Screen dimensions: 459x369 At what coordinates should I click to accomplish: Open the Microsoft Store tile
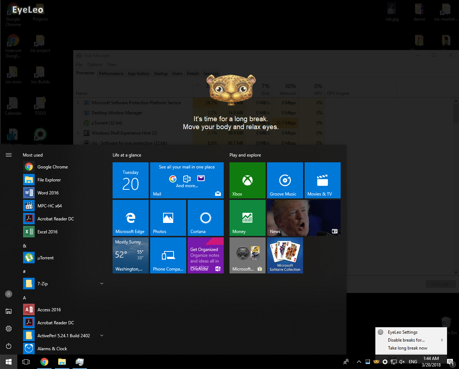(x=248, y=255)
